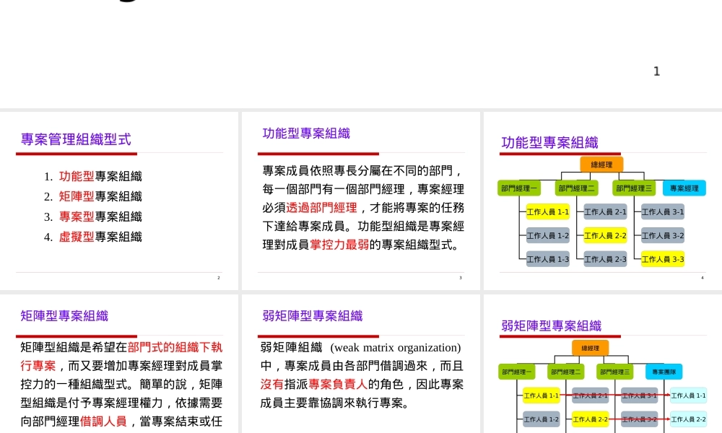The width and height of the screenshot is (722, 433).
Task: Click the page number 4 under the 功能型 org chart
Action: [703, 278]
